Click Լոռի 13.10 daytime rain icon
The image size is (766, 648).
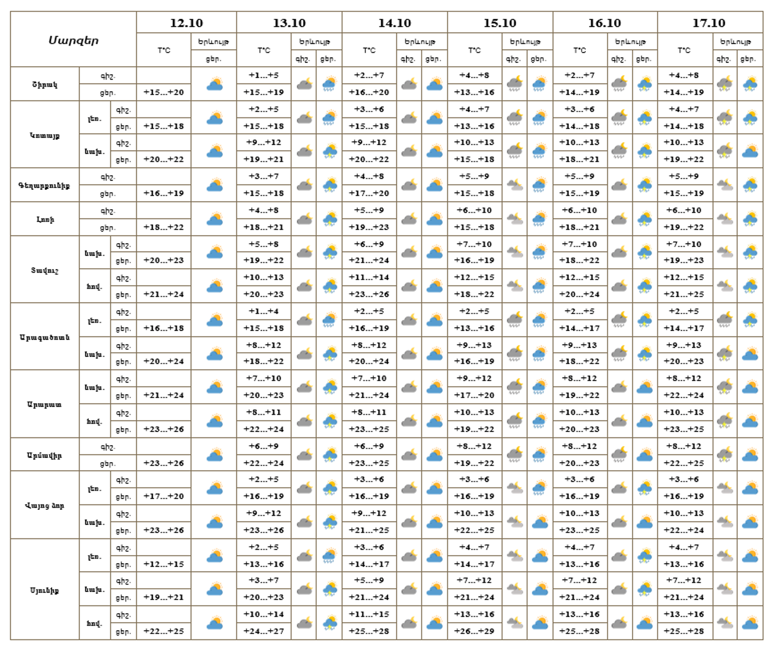coord(330,219)
